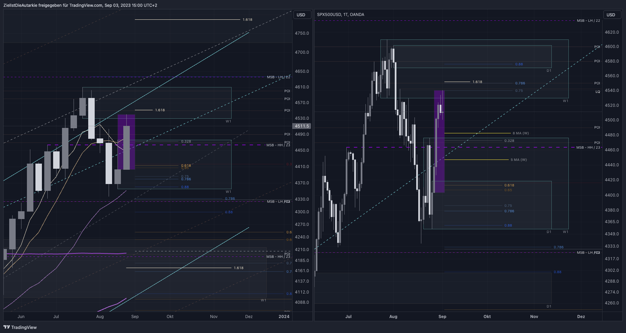
Task: Click the Aug label on left chart time axis
Action: coord(100,317)
